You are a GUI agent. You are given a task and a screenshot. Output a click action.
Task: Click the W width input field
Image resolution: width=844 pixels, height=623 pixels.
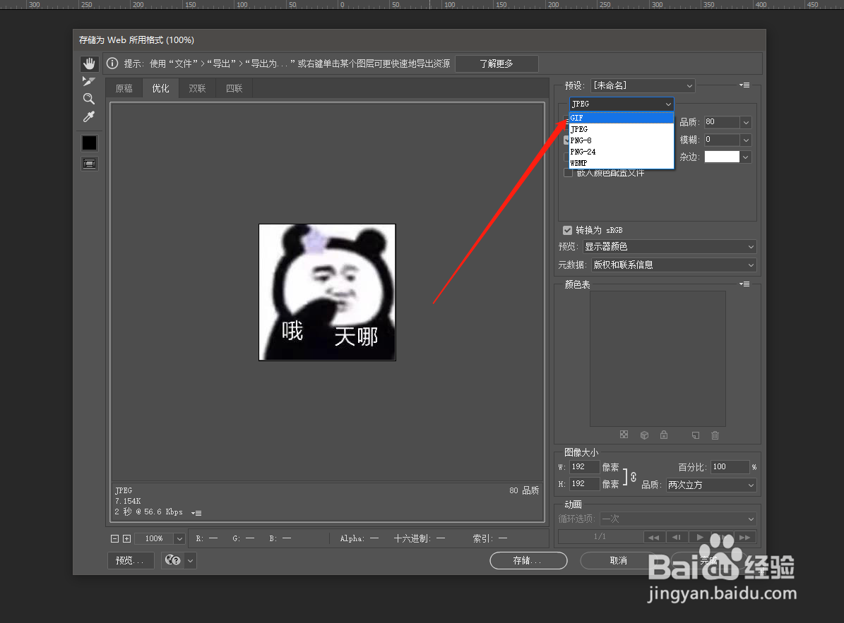point(585,467)
